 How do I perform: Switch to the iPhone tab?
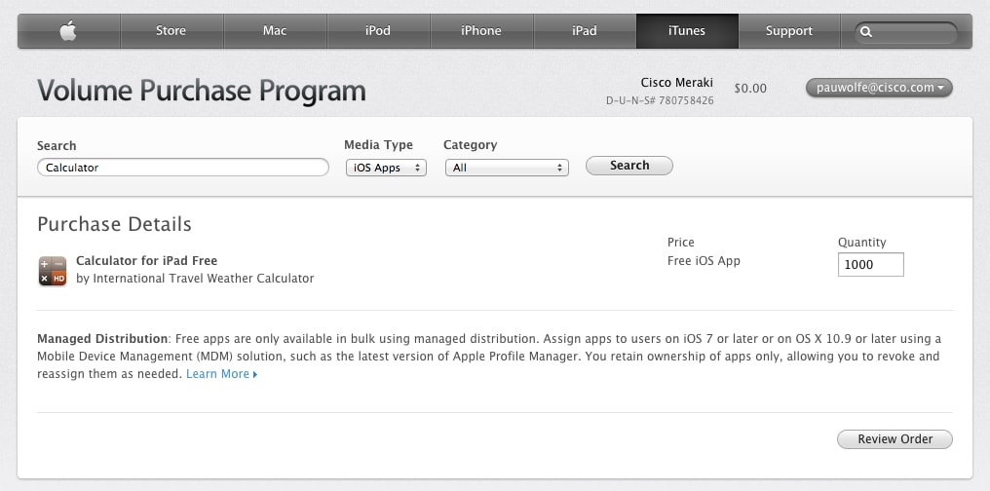(x=481, y=31)
